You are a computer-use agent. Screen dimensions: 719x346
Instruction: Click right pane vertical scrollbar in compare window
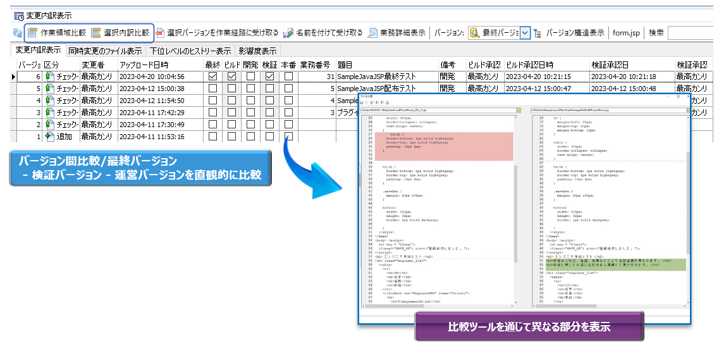pyautogui.click(x=688, y=211)
